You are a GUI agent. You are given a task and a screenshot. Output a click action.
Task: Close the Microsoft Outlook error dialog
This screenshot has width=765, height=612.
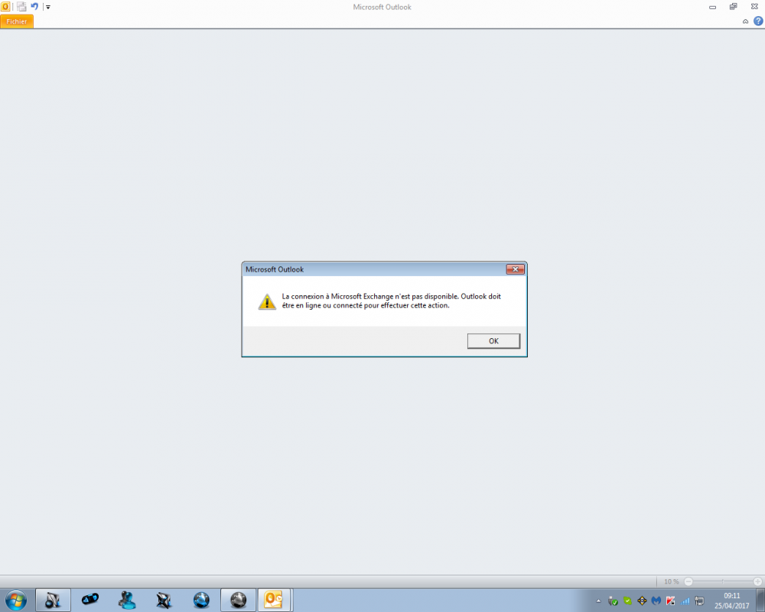click(515, 269)
